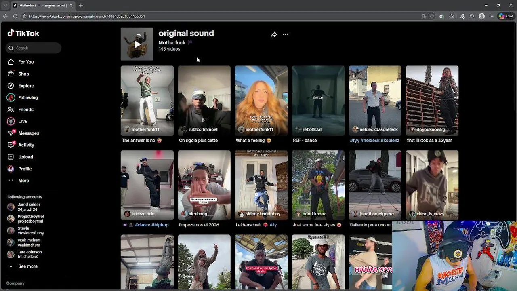Click the 'original sound' title text
Viewport: 517px width, 291px height.
(186, 33)
